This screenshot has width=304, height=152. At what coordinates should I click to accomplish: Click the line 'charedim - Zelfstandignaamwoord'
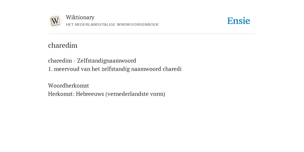pyautogui.click(x=92, y=61)
